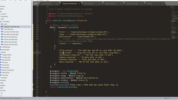The image size is (178, 100).
Task: Click the next-tab arrow in the tab bar
Action: [36, 3]
